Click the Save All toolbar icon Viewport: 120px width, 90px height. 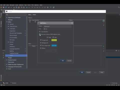point(4,7)
